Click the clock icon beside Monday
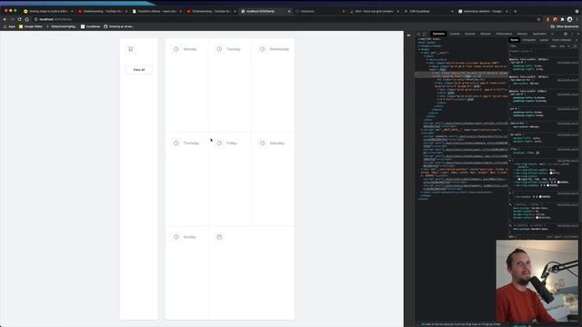This screenshot has height=327, width=582. tap(176, 49)
